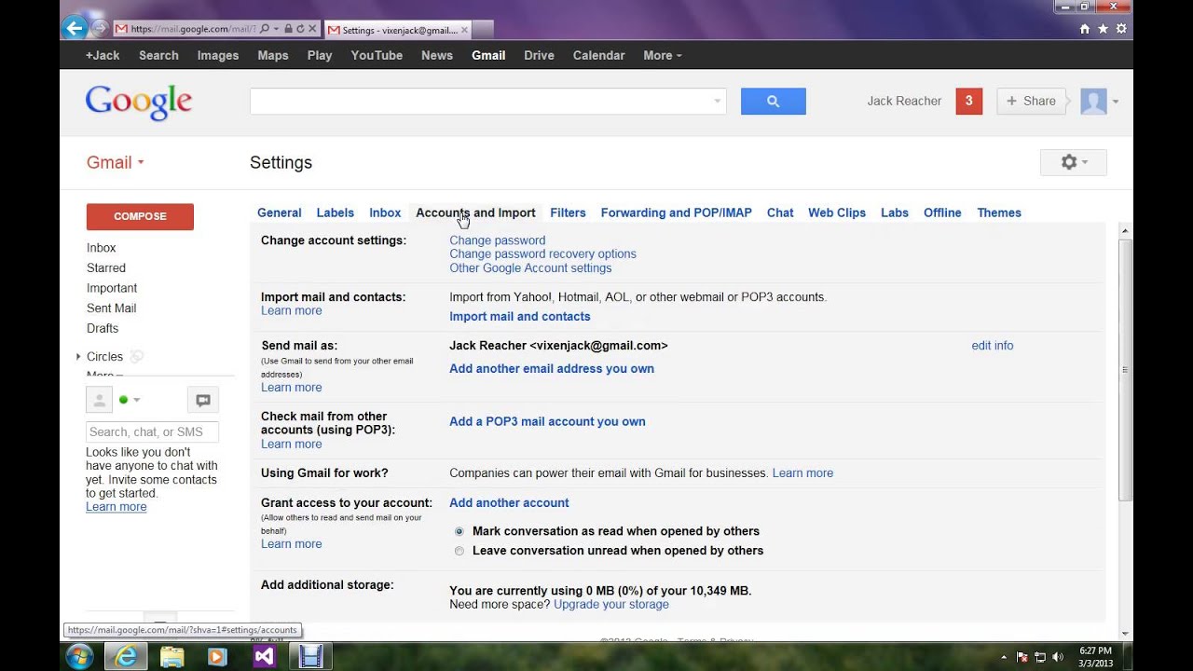Click the + Share button
Viewport: 1193px width, 671px height.
click(x=1031, y=101)
